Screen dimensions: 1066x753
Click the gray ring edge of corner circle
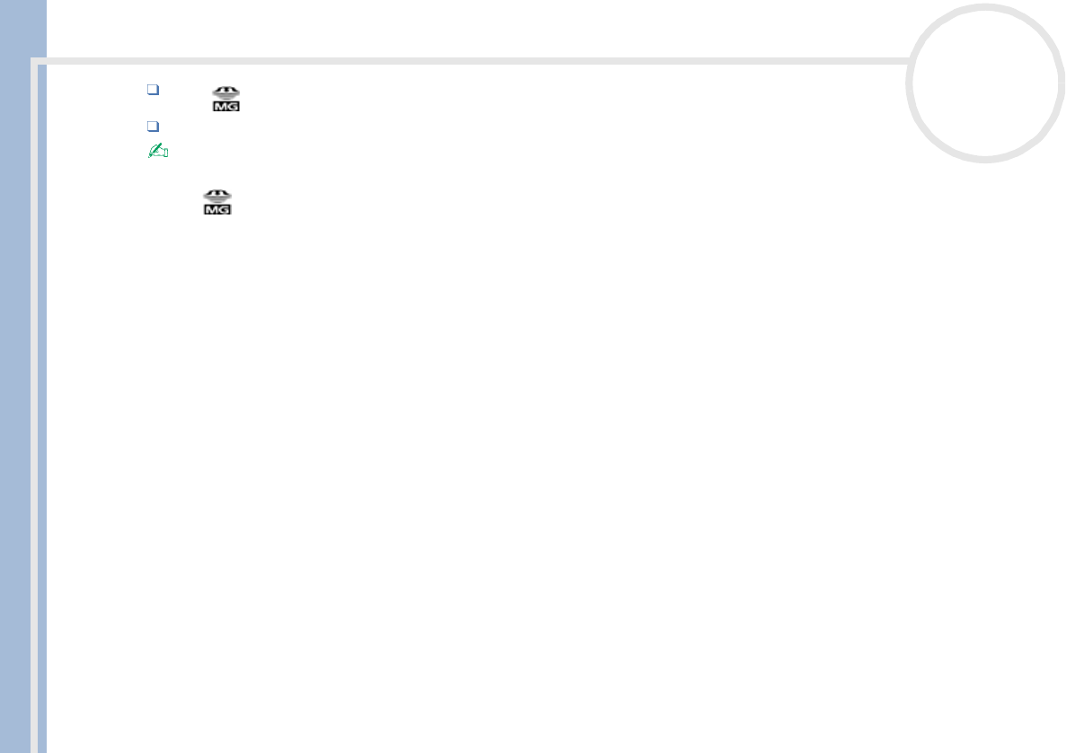pyautogui.click(x=985, y=7)
